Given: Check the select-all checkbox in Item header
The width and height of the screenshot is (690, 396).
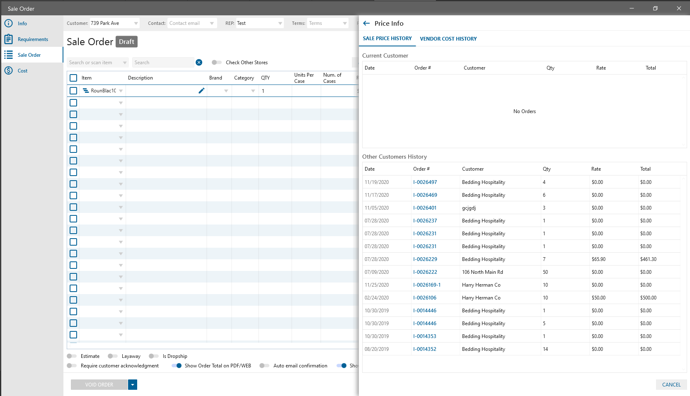Looking at the screenshot, I should coord(73,78).
